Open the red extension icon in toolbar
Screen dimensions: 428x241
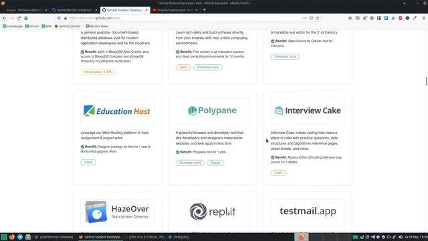tap(400, 18)
